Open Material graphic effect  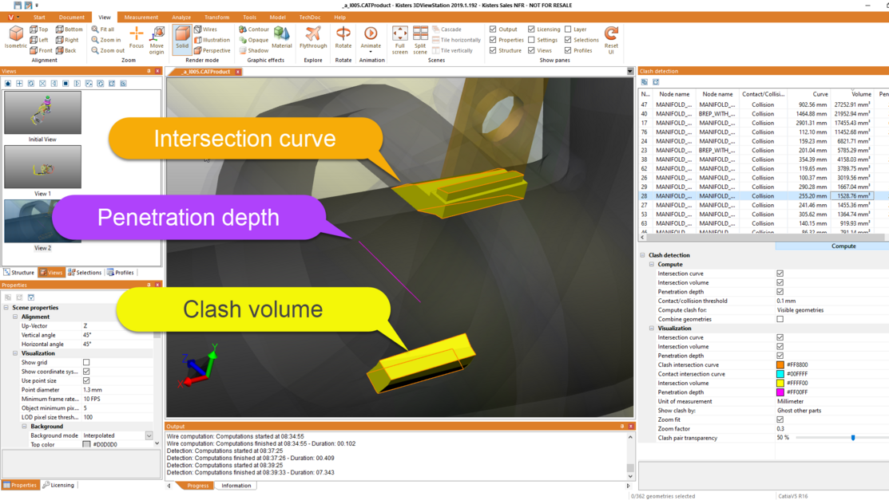[282, 37]
